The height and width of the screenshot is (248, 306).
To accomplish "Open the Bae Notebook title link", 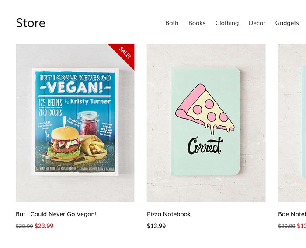I will [x=292, y=214].
